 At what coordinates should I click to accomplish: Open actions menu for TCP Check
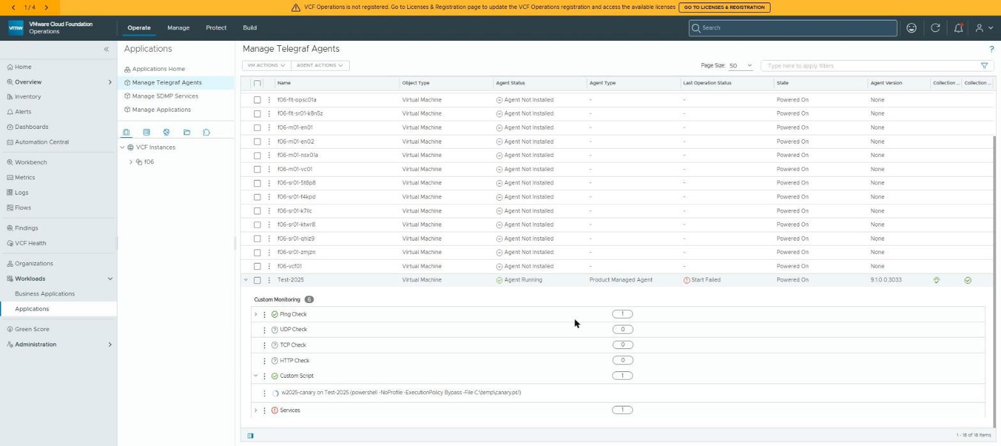click(x=264, y=345)
